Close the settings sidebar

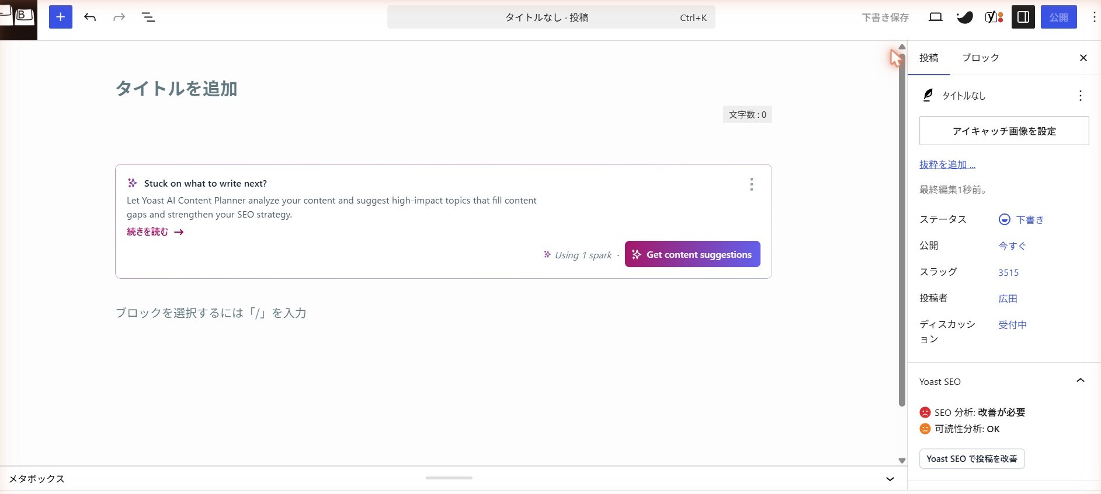click(x=1083, y=58)
